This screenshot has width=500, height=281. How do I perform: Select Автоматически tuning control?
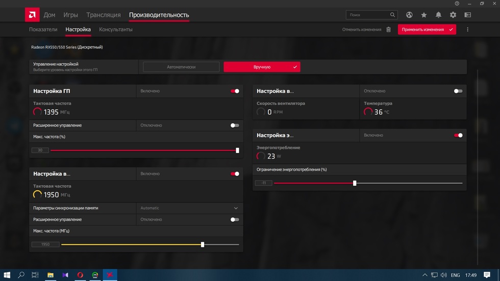click(181, 67)
